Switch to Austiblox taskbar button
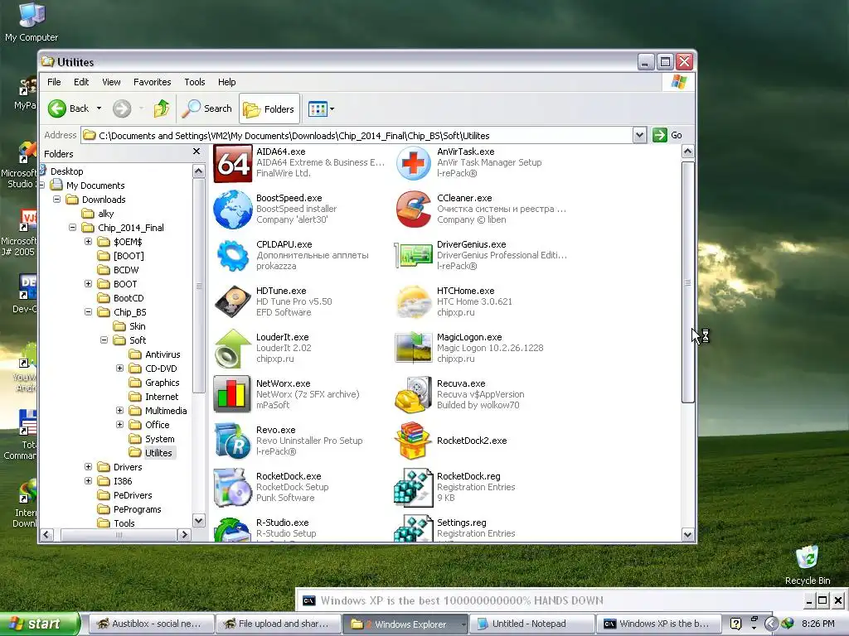849x636 pixels. click(151, 624)
